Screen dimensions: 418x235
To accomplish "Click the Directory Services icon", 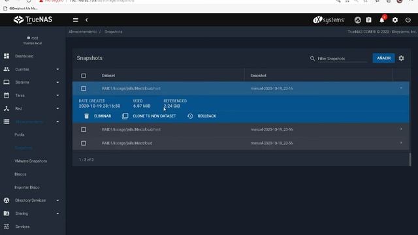I will point(7,200).
